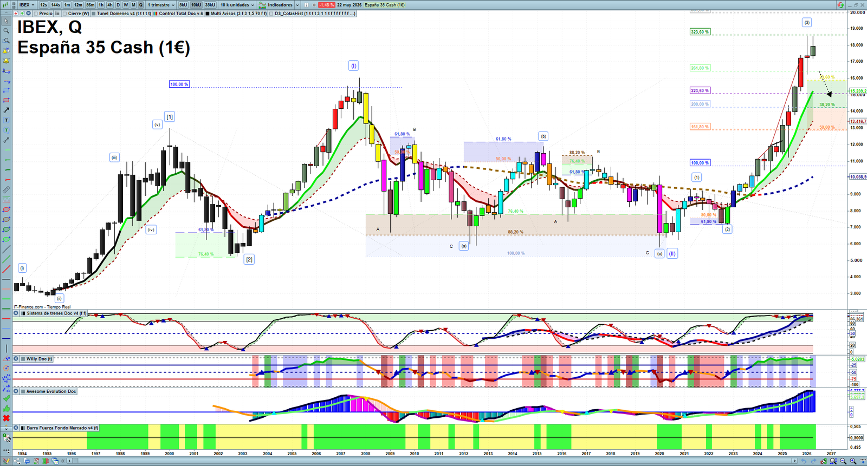Select the M monthly timeframe
867x466 pixels.
pos(133,5)
